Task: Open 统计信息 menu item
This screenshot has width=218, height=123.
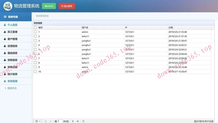Action: tap(16, 74)
